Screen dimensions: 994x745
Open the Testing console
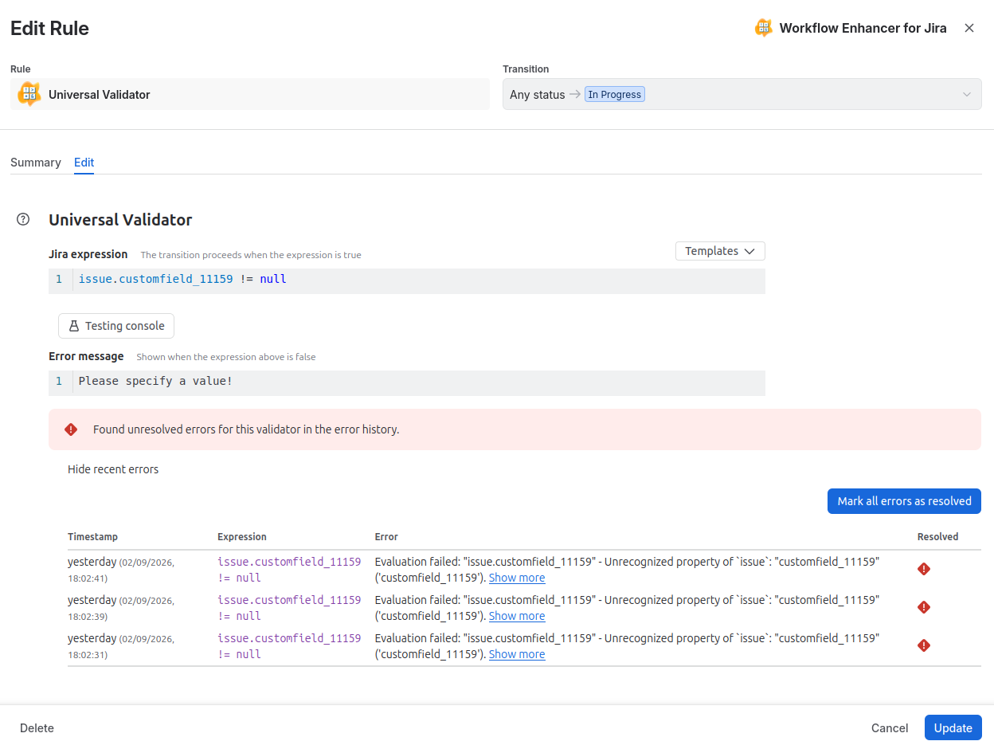point(116,326)
